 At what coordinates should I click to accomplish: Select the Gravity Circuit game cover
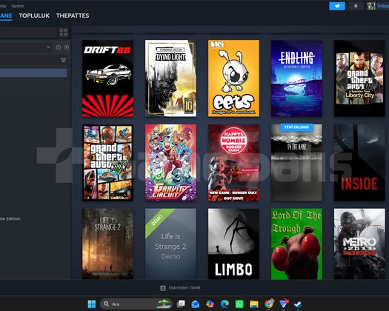[170, 163]
